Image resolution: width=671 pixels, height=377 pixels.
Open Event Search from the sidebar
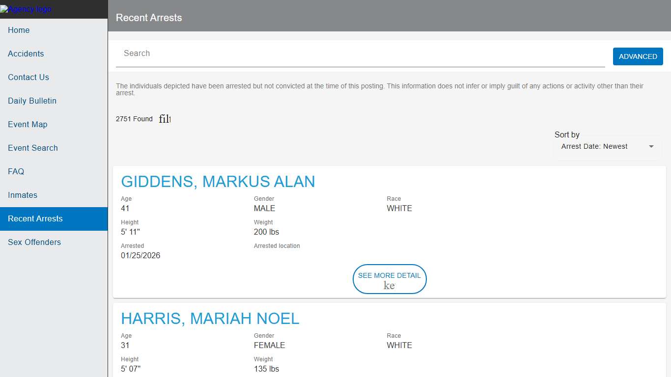(x=33, y=148)
